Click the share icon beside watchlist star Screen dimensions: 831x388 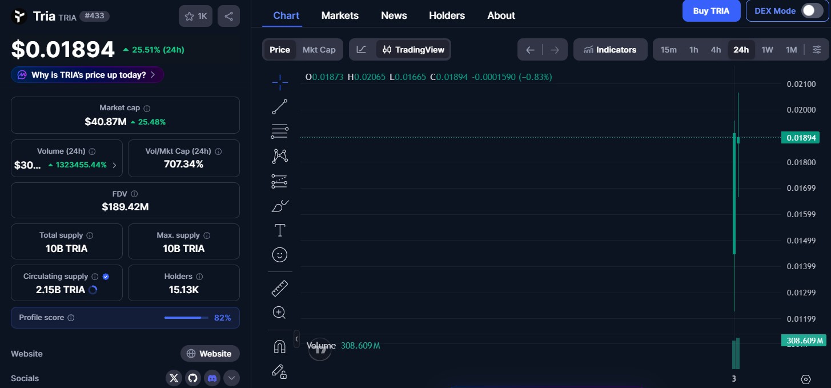(x=228, y=17)
